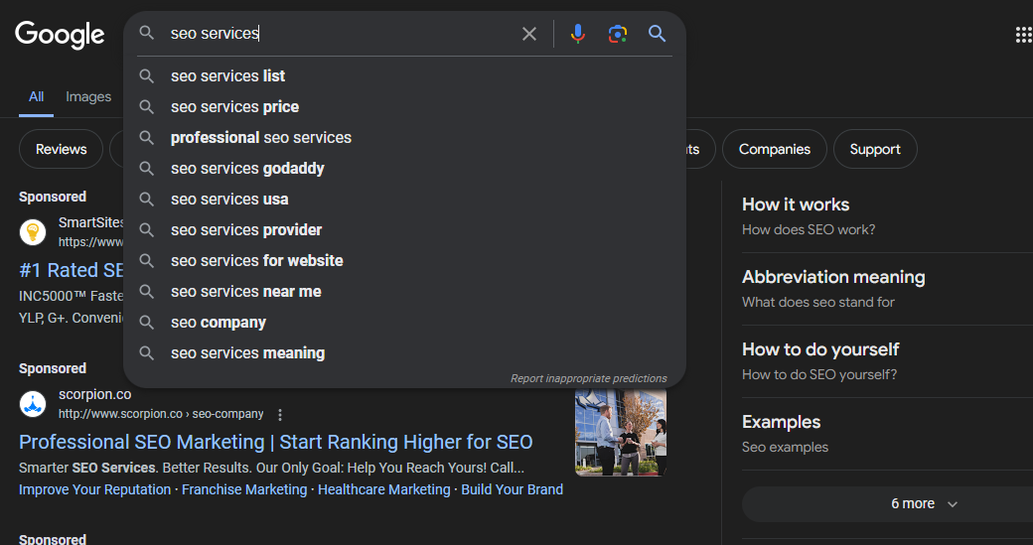Choose 'professional seo services' suggestion
1033x545 pixels.
404,138
